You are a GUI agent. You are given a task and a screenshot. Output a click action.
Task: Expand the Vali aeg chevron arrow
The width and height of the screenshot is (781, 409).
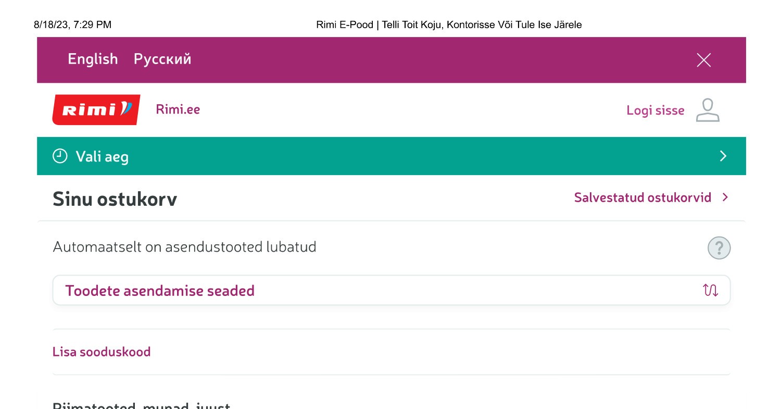pos(723,156)
